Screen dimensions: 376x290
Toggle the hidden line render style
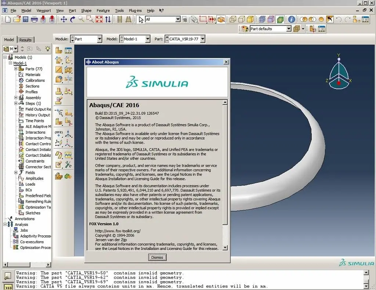241,18
